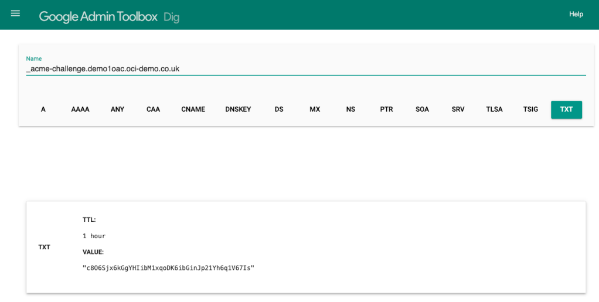Select the AAAA record type

click(80, 109)
